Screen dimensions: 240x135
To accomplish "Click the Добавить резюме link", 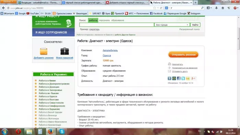I will (x=44, y=58).
